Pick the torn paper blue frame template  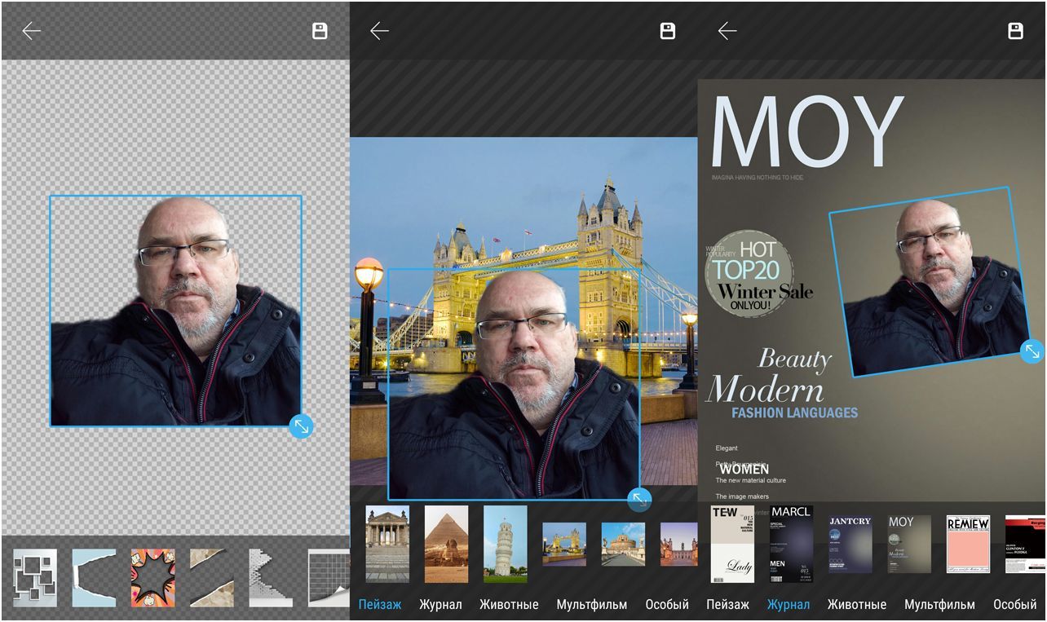94,577
